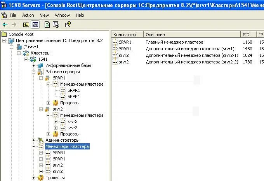Click the PID value 1480
The height and width of the screenshot is (181, 264).
(x=247, y=49)
